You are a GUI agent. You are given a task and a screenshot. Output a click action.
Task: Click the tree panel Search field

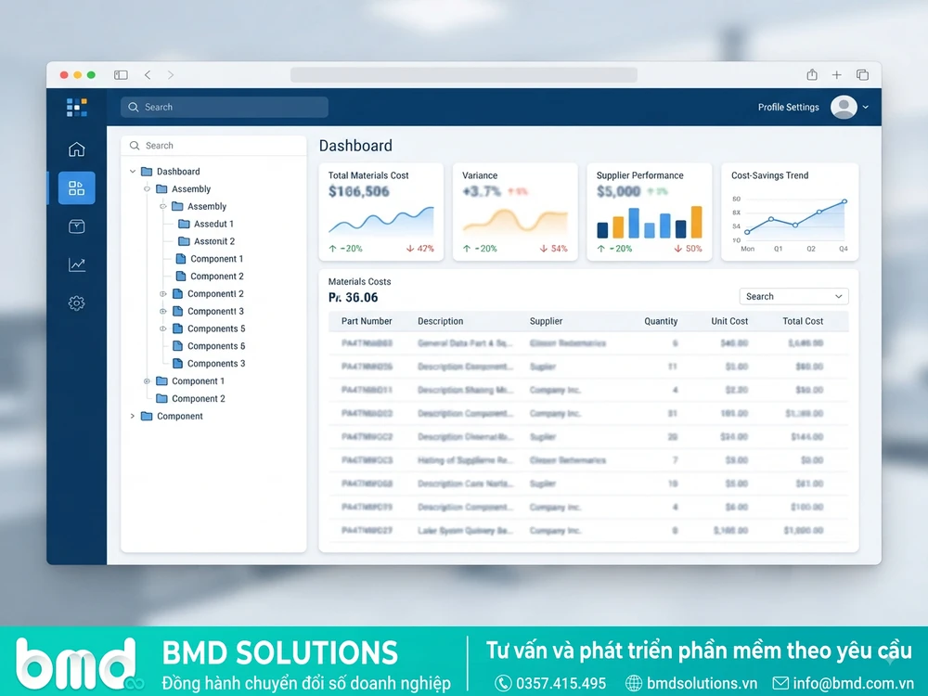click(213, 146)
